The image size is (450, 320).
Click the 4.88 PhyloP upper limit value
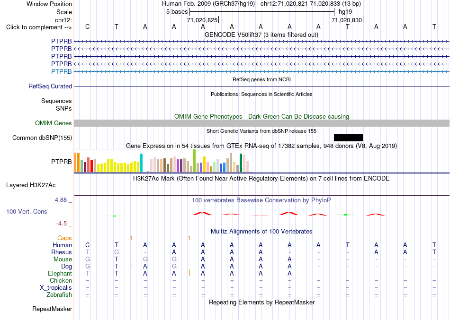[x=61, y=199]
